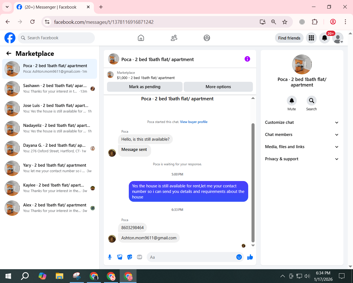Image resolution: width=353 pixels, height=283 pixels.
Task: Open the Chrome profile icon
Action: 333,22
